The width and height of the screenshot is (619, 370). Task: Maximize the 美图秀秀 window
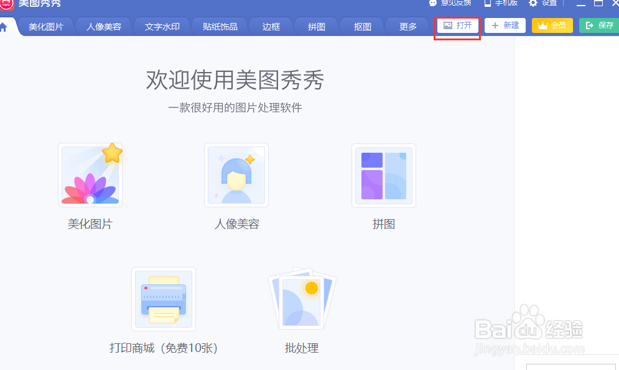(598, 3)
